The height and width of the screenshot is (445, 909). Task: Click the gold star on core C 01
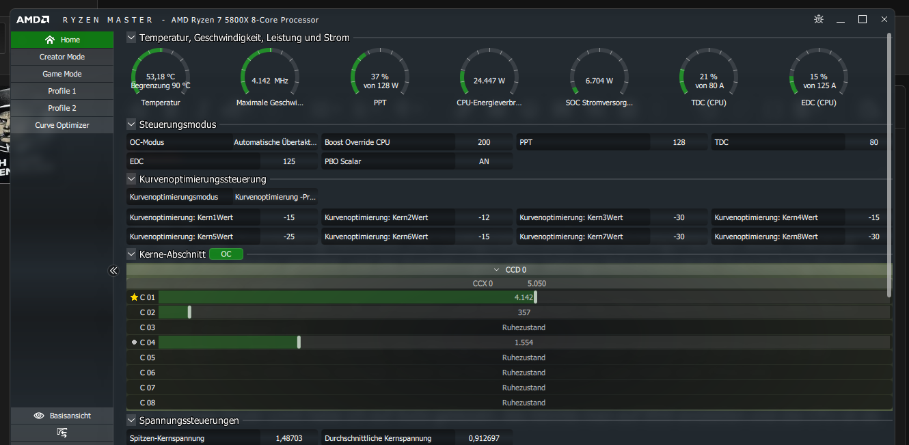click(x=134, y=297)
